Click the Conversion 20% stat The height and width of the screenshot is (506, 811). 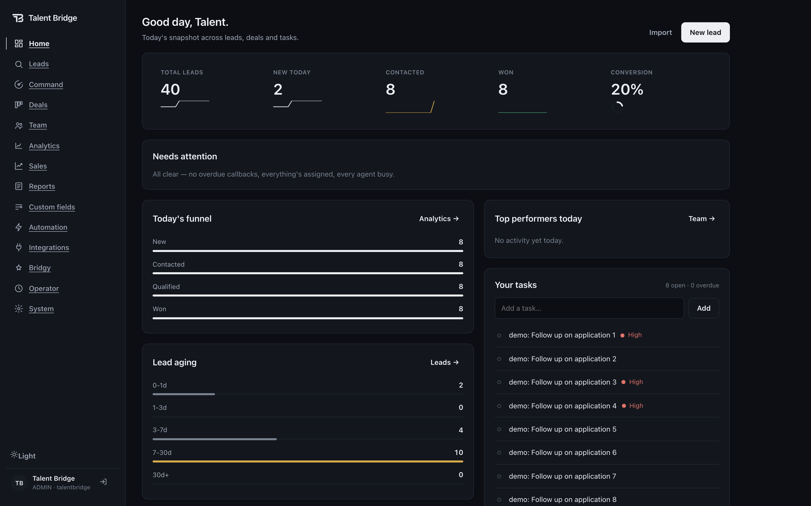point(627,89)
